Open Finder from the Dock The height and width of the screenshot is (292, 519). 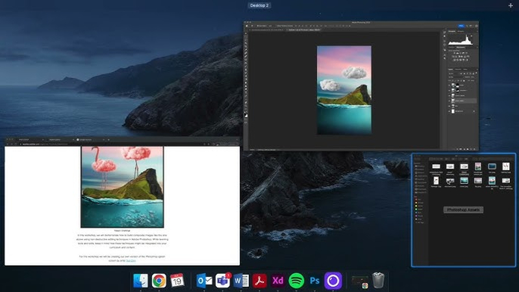pos(140,281)
